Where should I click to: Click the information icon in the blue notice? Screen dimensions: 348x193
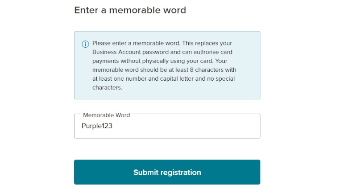[85, 44]
